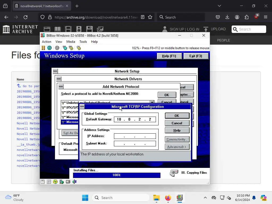Open the weather widget showing 68°F Cloudy
The width and height of the screenshot is (272, 204).
(x=15, y=198)
